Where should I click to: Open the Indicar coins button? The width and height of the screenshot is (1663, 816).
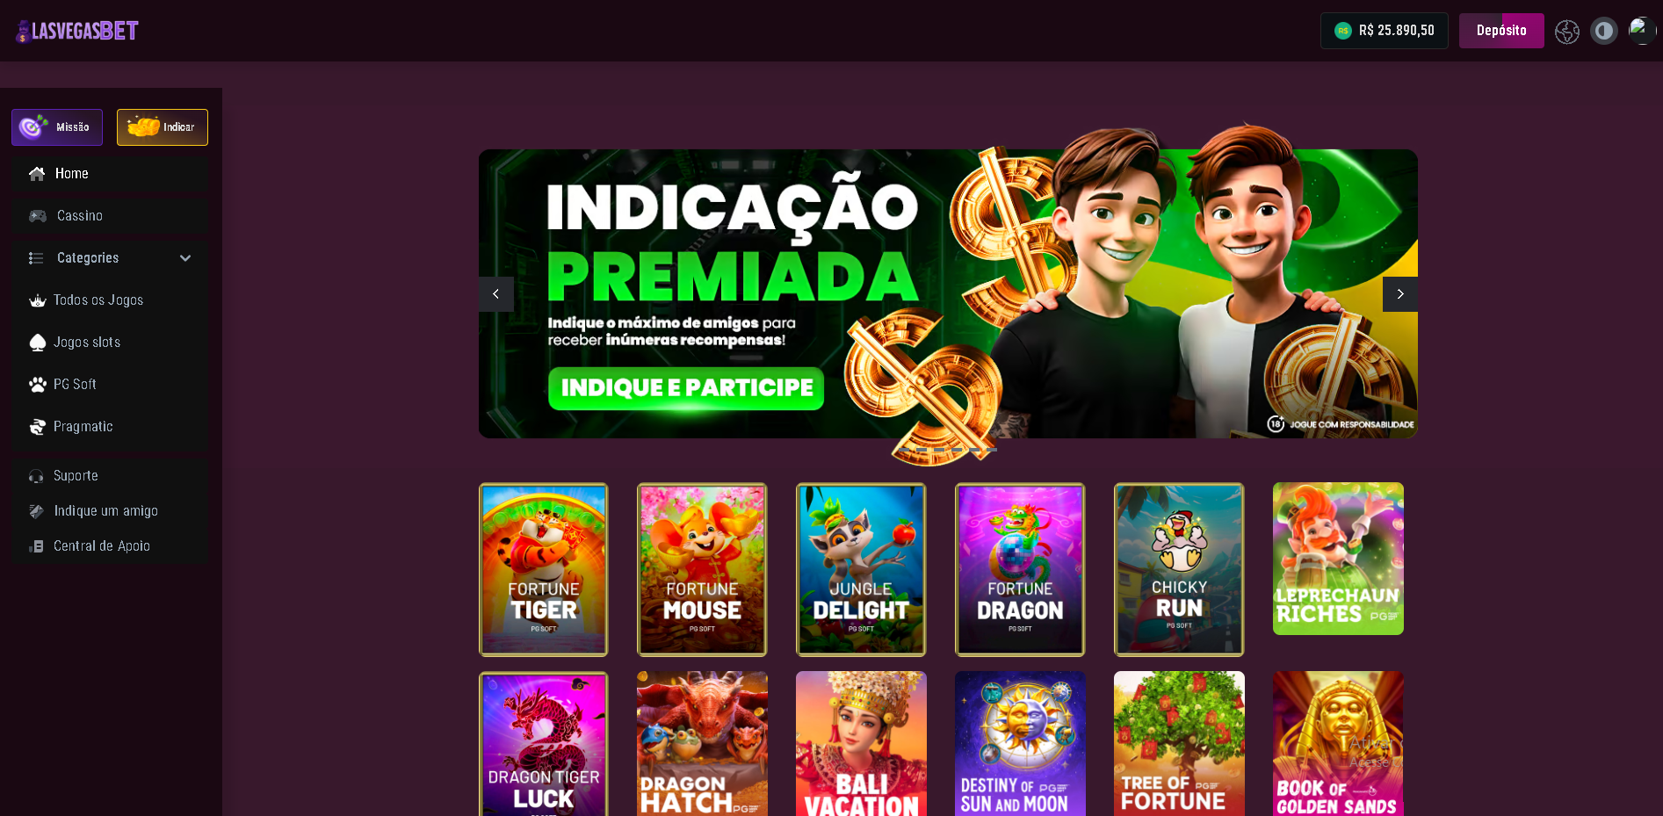[163, 127]
